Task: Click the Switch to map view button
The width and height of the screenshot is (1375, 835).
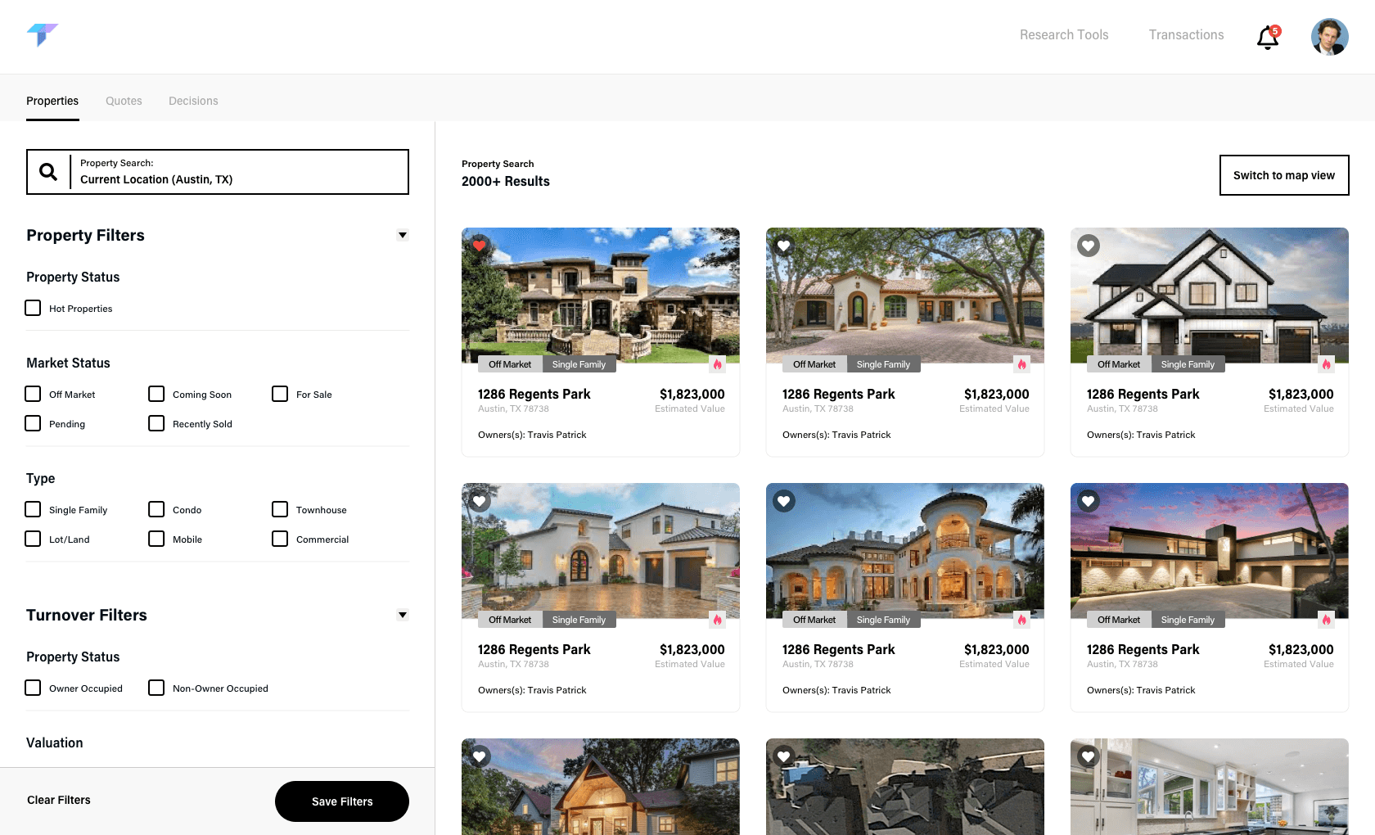Action: pos(1284,175)
